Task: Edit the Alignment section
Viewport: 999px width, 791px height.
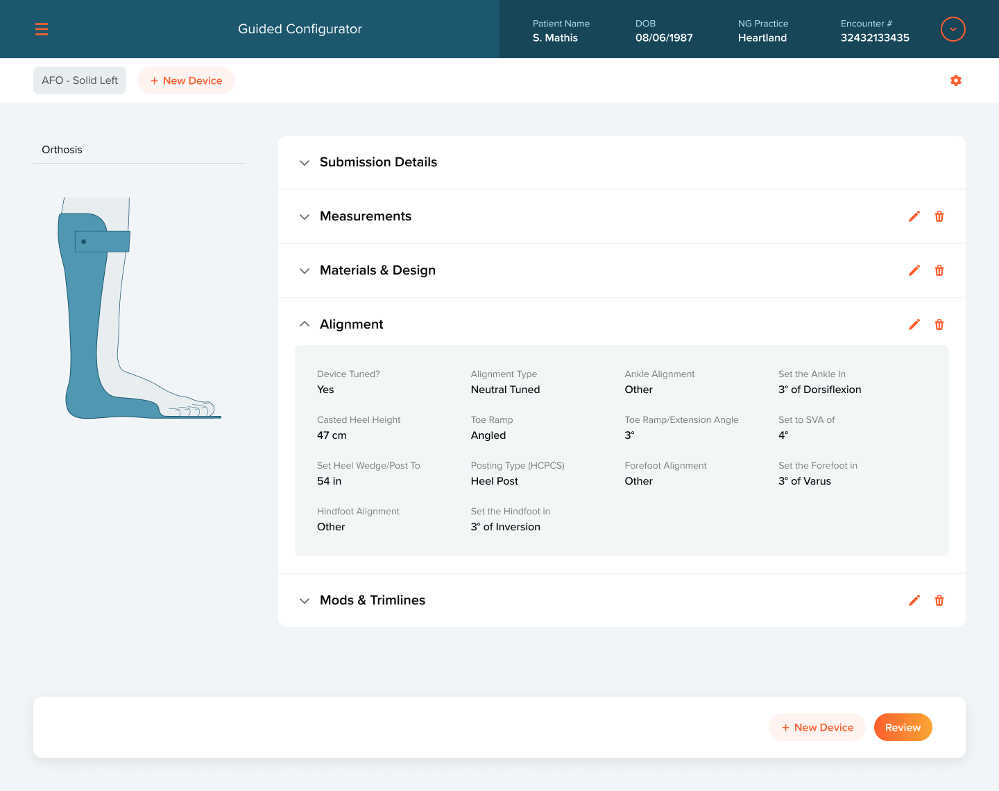Action: [x=914, y=324]
